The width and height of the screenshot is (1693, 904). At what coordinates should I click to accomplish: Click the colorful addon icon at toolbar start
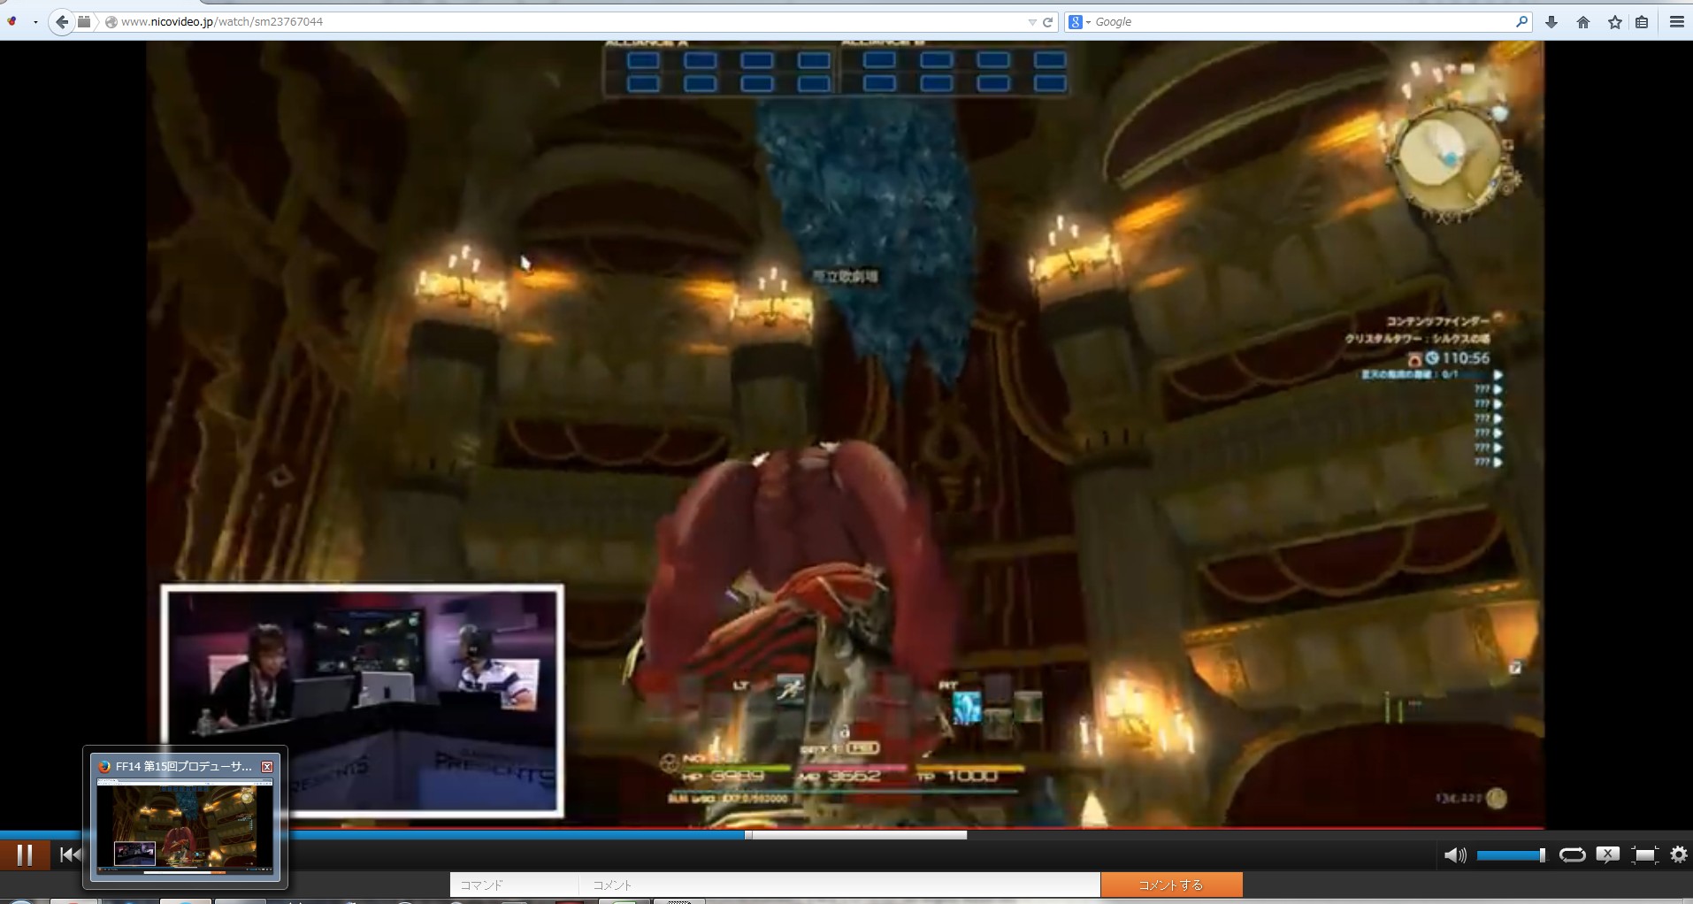click(12, 22)
